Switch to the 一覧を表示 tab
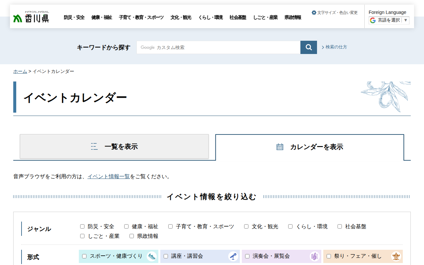424x265 pixels. [114, 146]
